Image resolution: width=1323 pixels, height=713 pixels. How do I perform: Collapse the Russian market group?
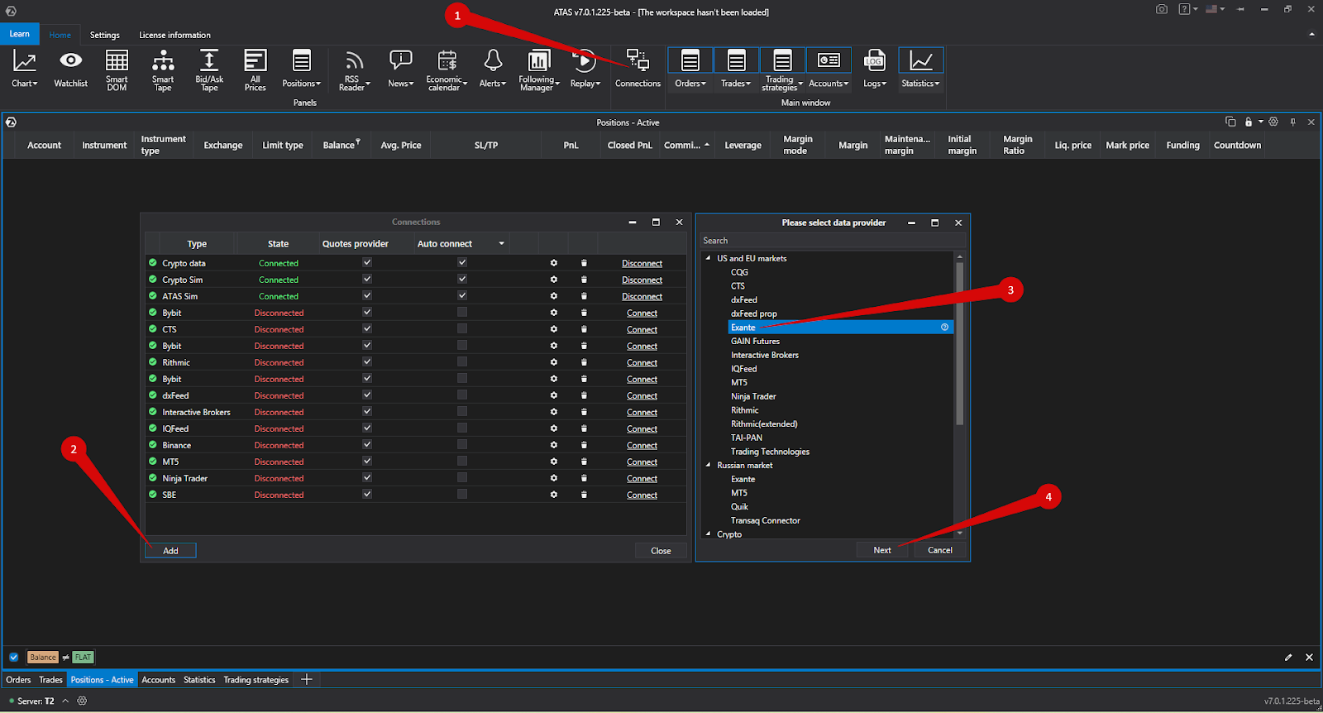point(708,465)
